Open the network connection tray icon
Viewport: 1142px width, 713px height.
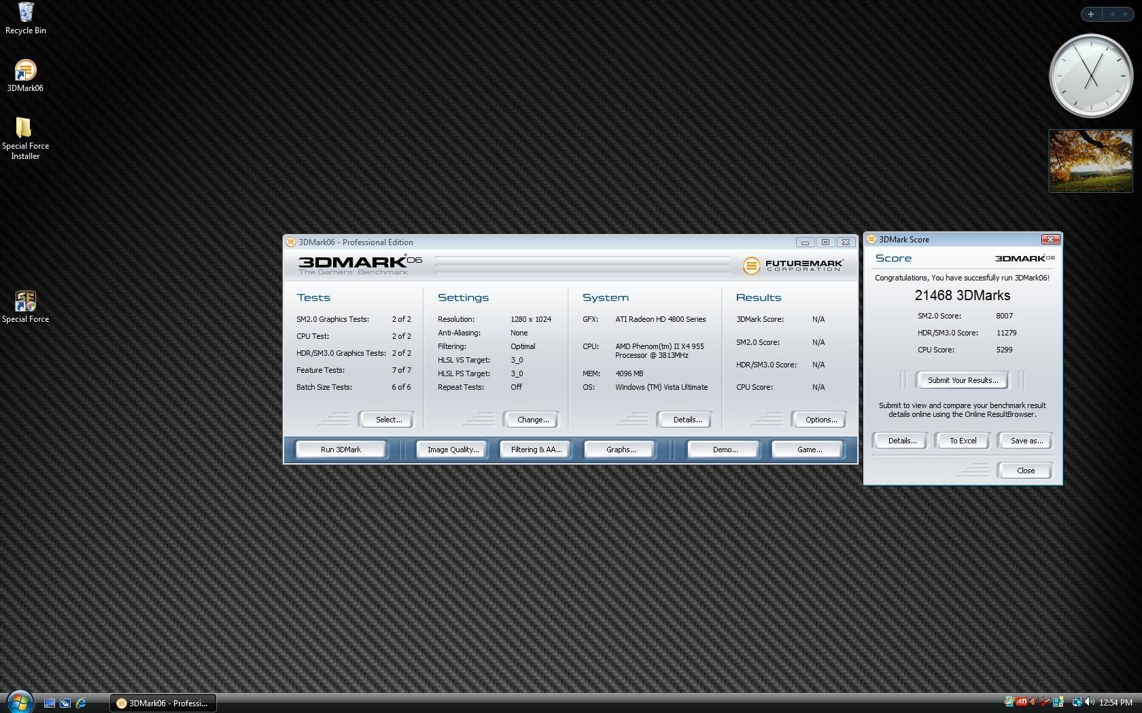1077,702
